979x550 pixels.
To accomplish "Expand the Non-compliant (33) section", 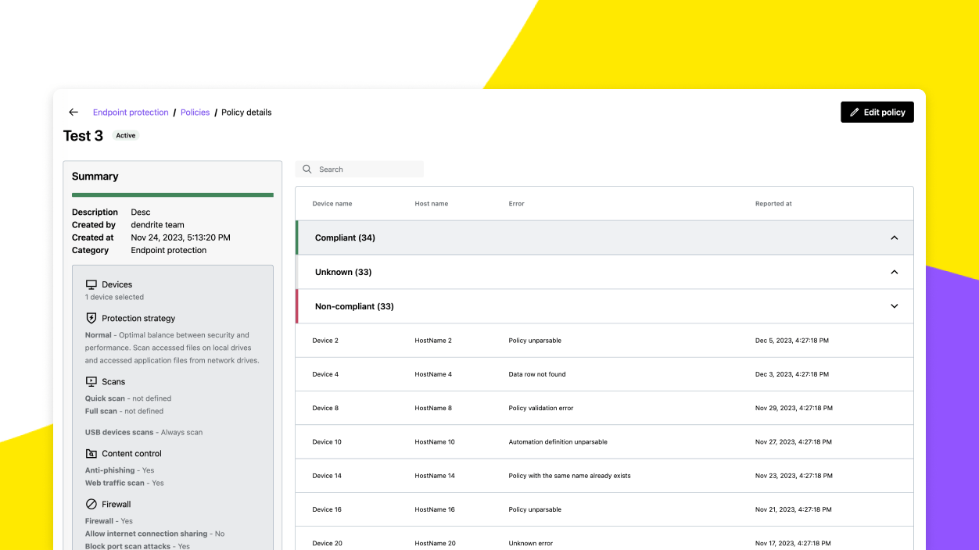I will [x=894, y=306].
